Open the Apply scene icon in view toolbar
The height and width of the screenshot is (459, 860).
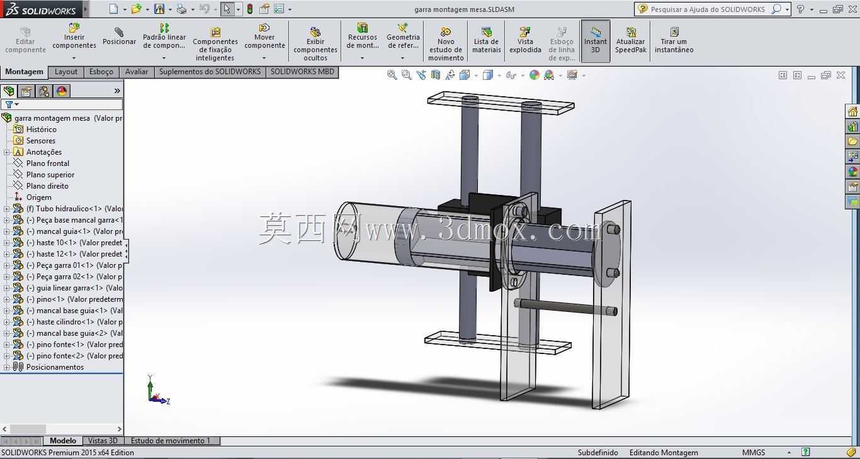[x=549, y=75]
